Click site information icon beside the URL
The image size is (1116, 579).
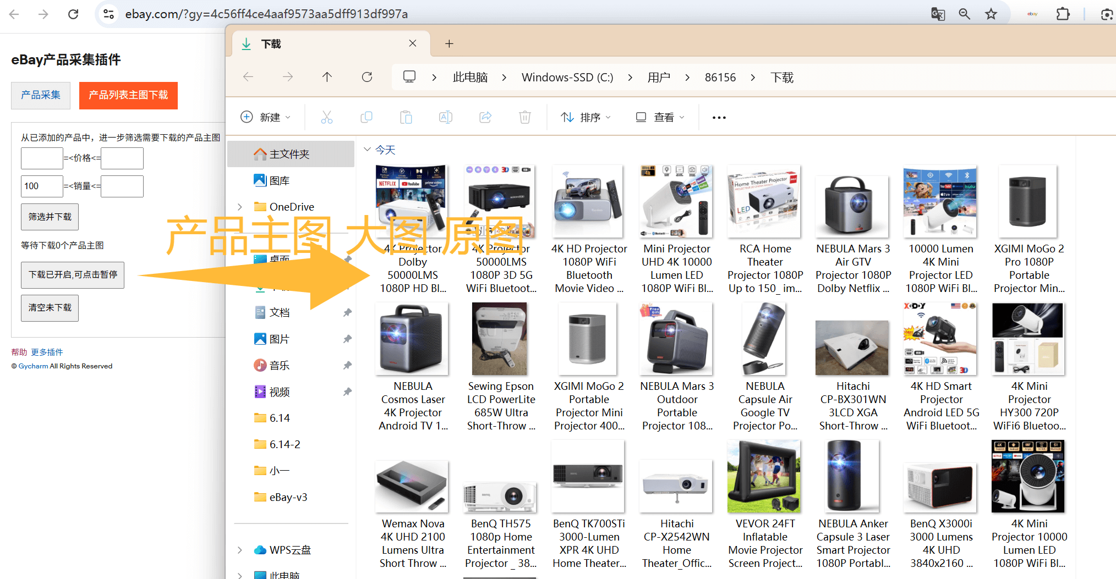tap(109, 14)
